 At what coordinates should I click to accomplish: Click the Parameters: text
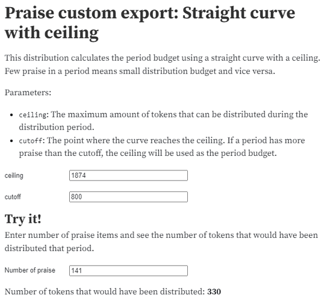28,93
